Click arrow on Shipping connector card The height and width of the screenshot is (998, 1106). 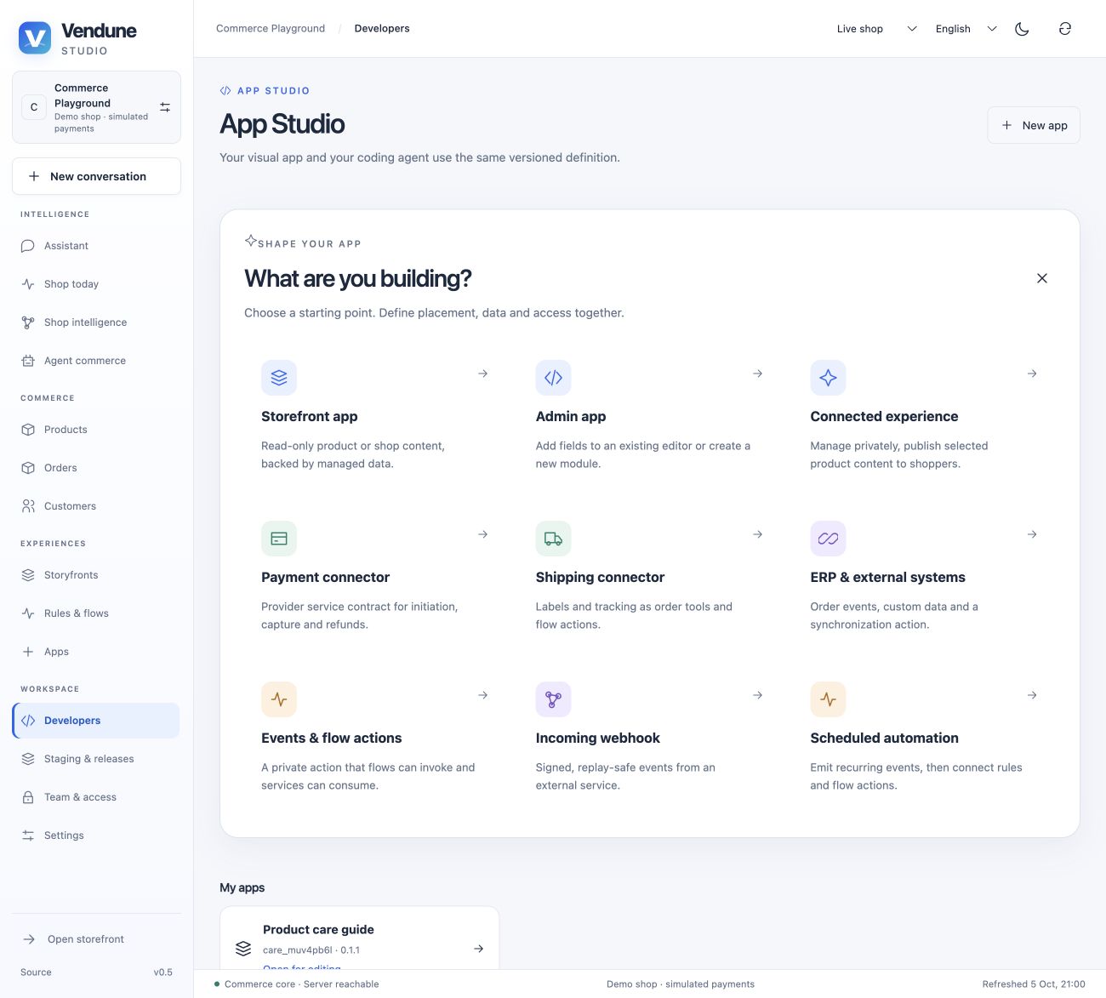(758, 534)
